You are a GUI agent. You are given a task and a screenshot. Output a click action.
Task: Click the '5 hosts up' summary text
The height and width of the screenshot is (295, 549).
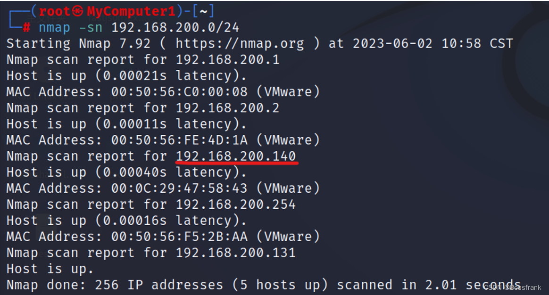(281, 285)
